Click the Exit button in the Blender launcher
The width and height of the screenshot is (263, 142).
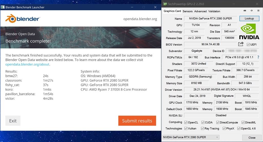pos(13,121)
